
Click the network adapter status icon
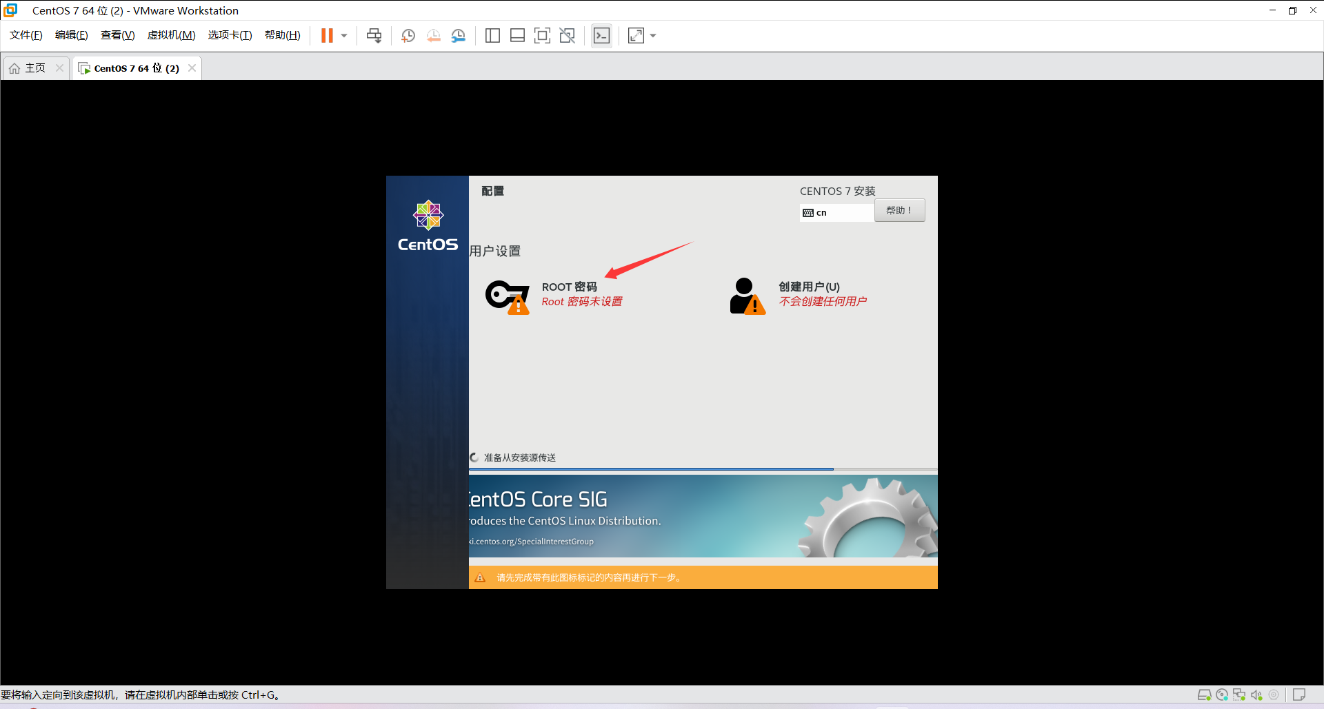click(x=1239, y=695)
